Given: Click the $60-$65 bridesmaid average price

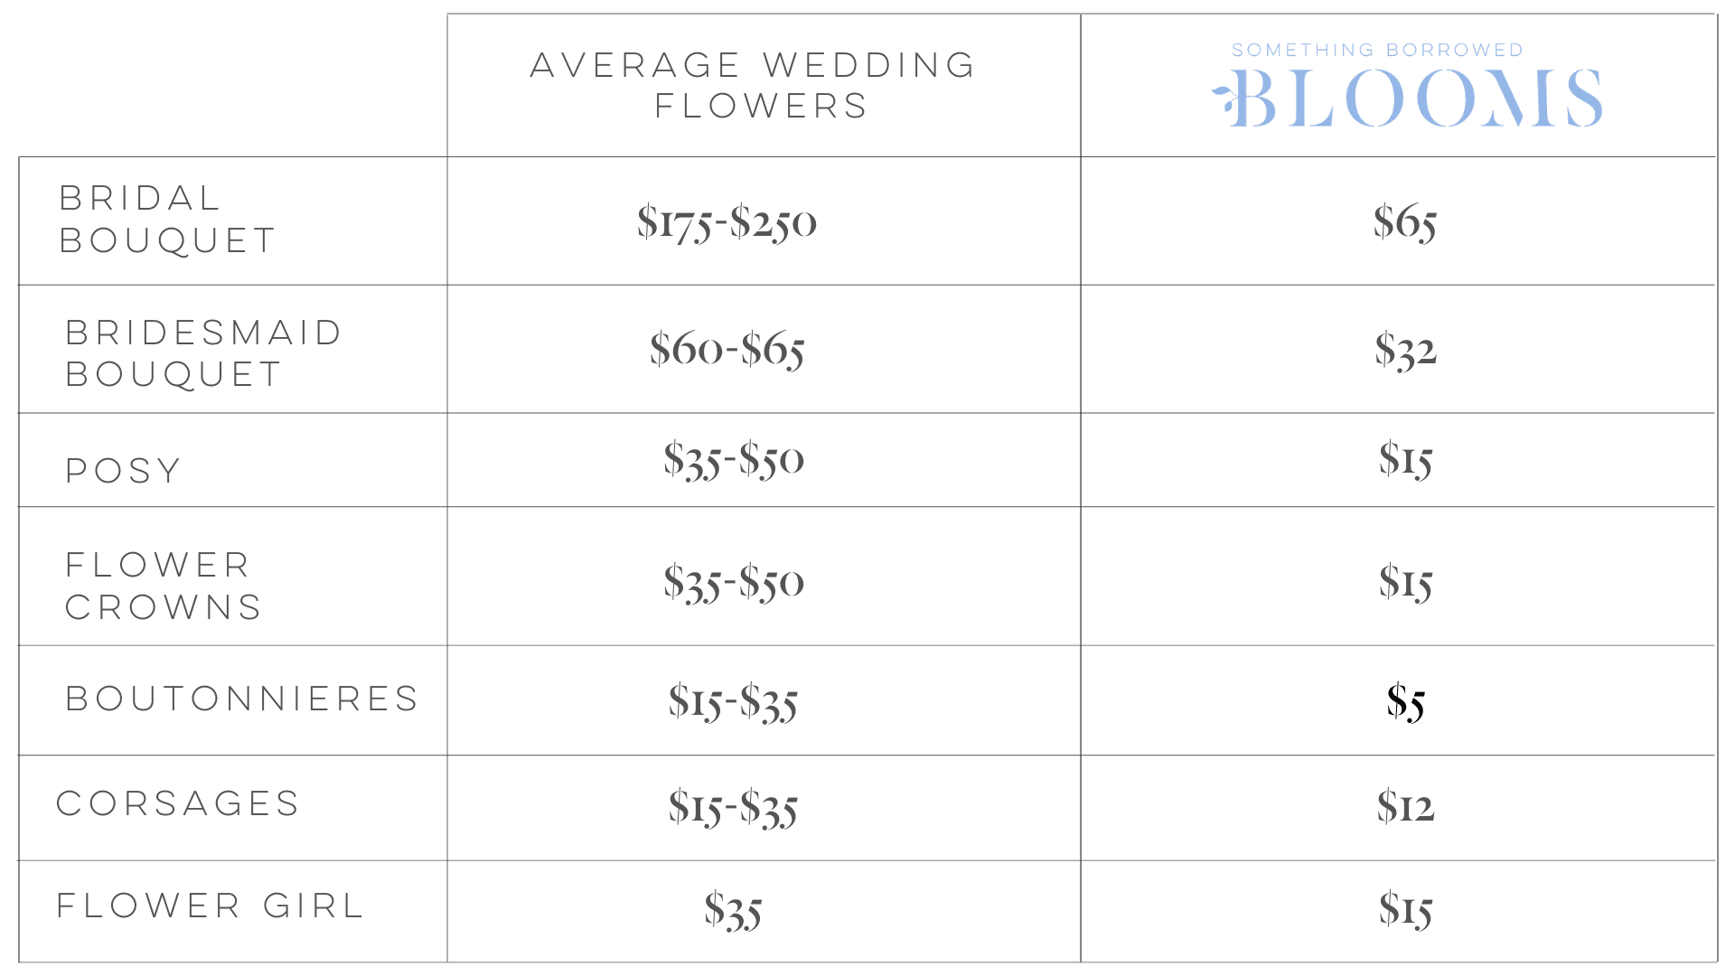Looking at the screenshot, I should [727, 350].
